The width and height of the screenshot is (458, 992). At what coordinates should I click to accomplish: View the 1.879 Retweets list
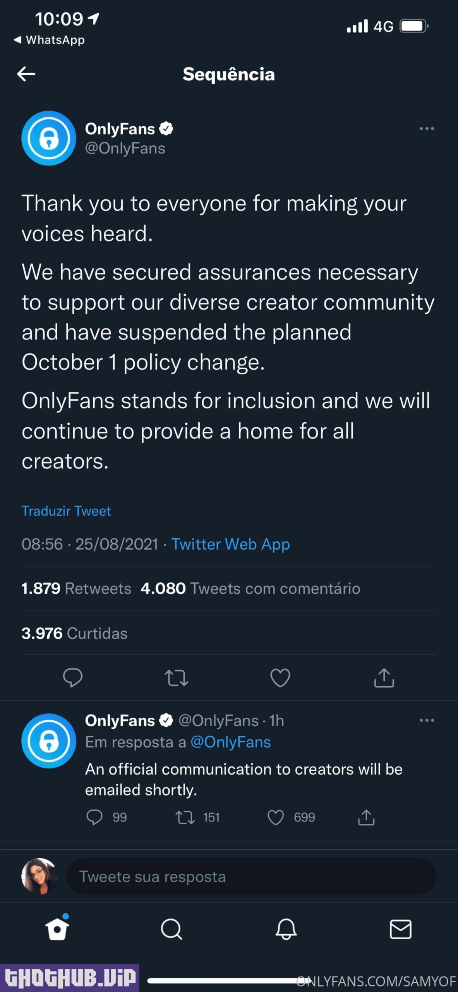(x=76, y=588)
